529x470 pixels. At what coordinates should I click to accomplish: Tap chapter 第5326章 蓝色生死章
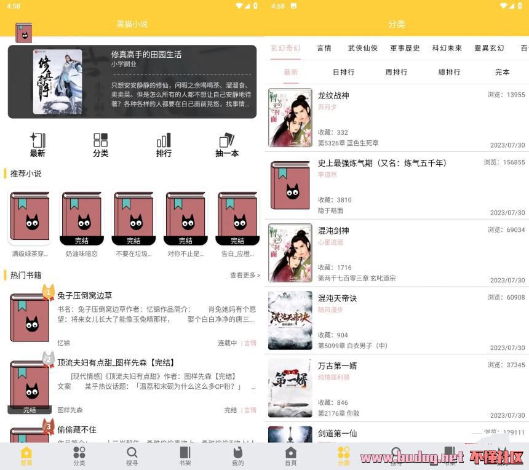click(x=348, y=143)
